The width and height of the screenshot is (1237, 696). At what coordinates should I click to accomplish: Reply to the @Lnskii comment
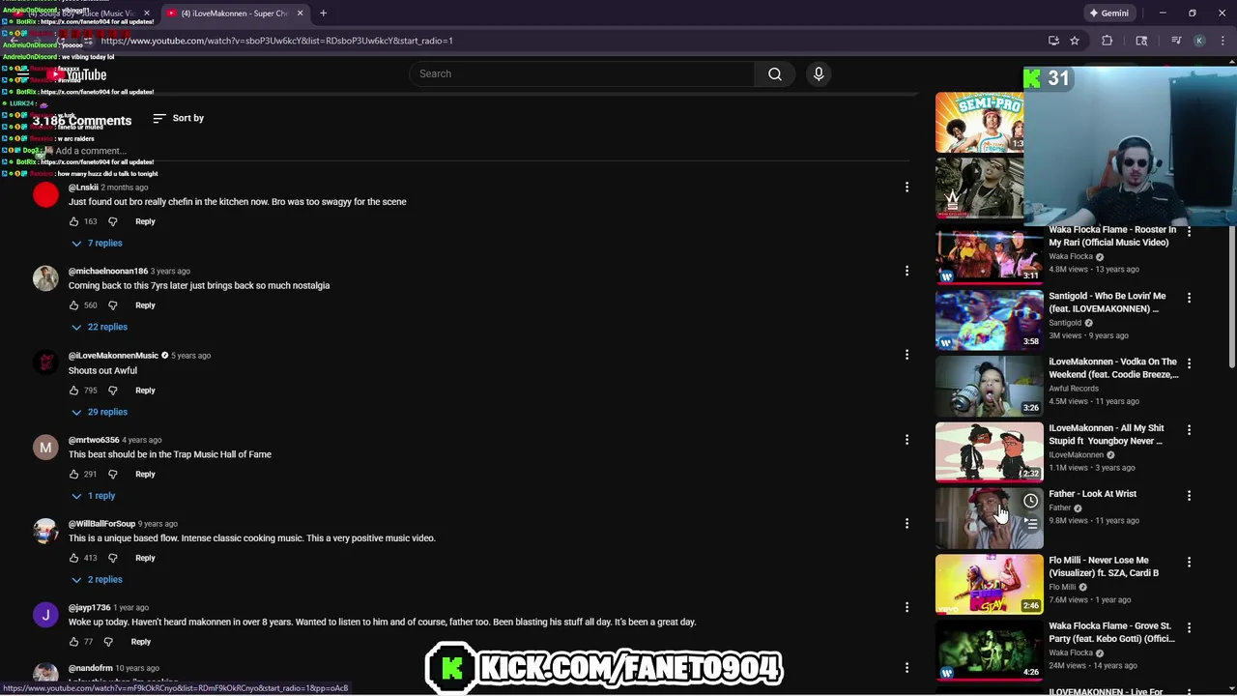(145, 221)
